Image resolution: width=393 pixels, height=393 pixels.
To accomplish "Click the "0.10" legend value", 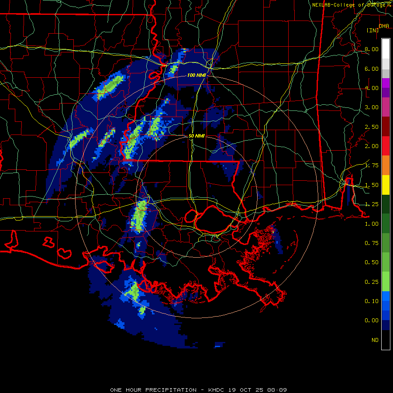I will (x=372, y=301).
